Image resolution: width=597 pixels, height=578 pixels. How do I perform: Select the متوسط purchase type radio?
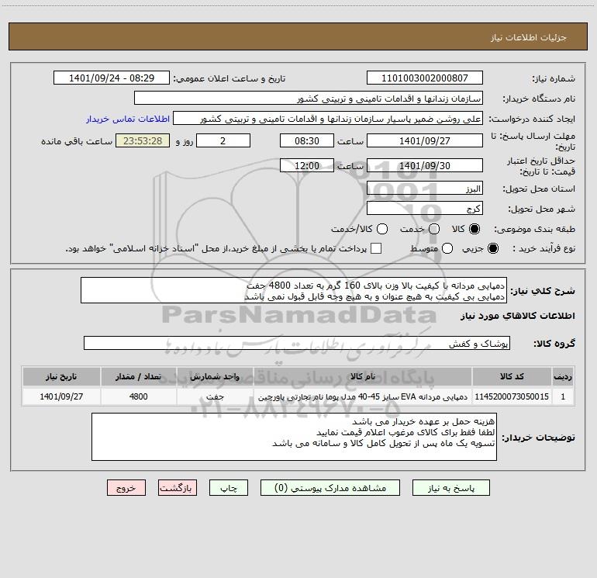(x=447, y=248)
